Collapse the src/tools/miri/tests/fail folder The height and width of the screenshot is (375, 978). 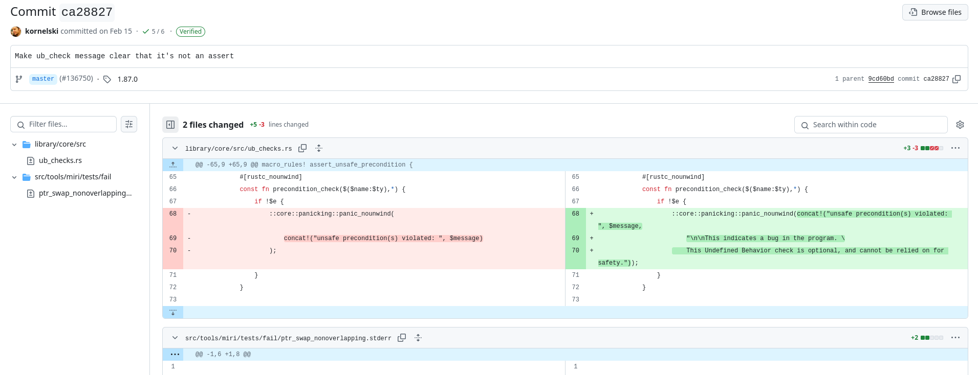click(14, 177)
